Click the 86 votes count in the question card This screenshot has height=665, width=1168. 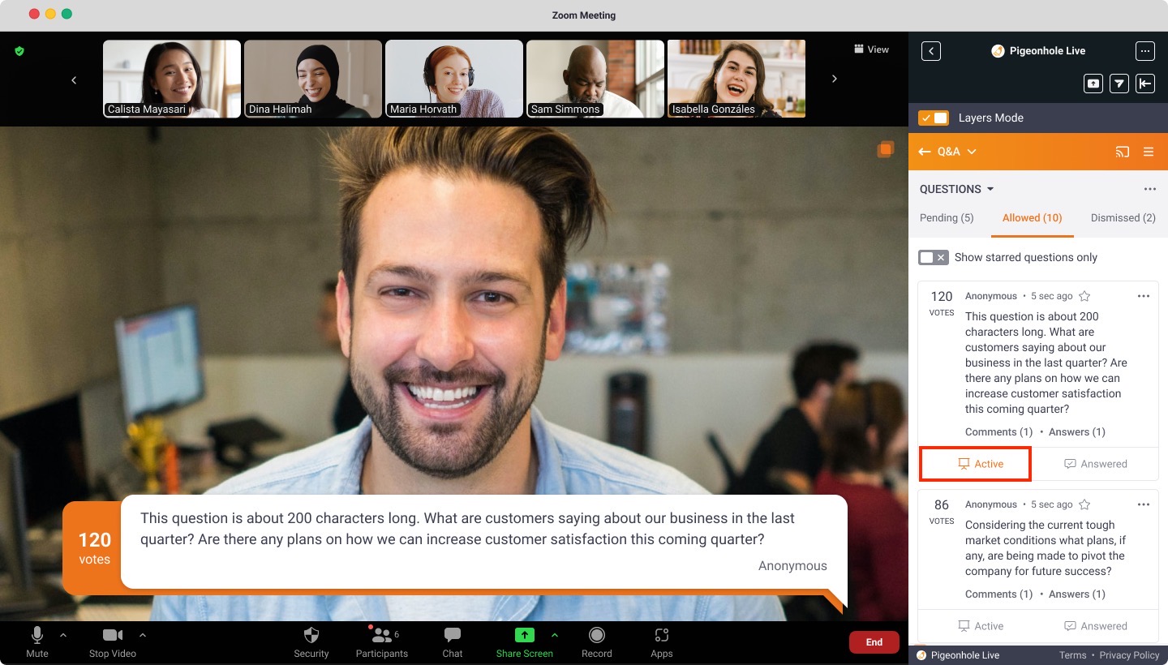pyautogui.click(x=942, y=512)
